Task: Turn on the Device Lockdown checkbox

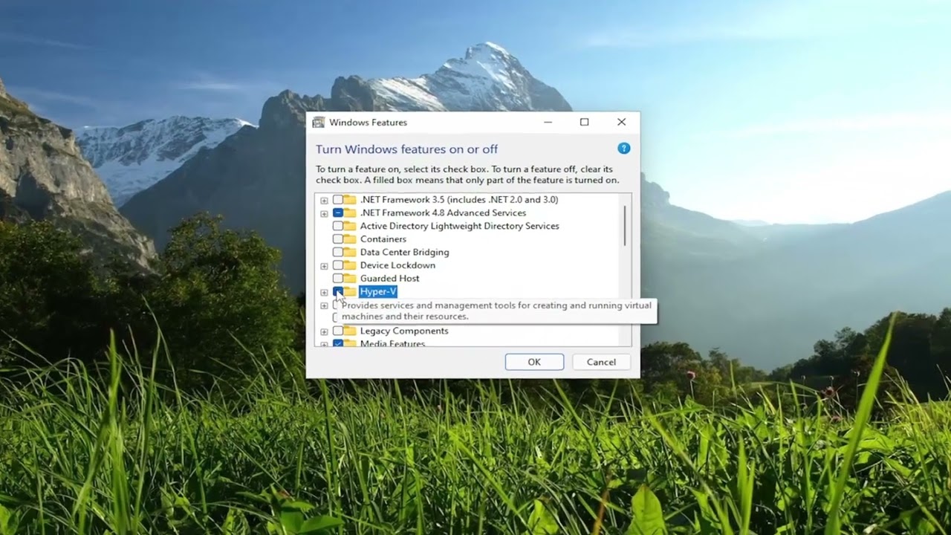Action: pos(338,265)
